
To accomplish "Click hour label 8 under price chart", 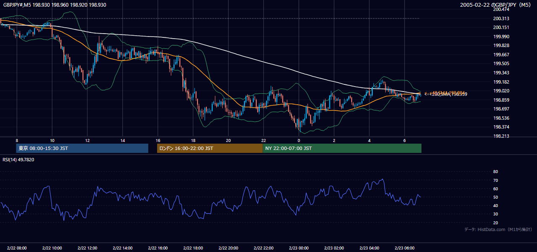I will (17, 140).
